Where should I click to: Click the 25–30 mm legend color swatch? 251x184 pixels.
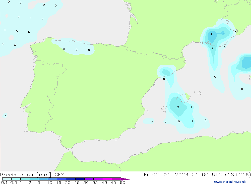[x=80, y=179]
